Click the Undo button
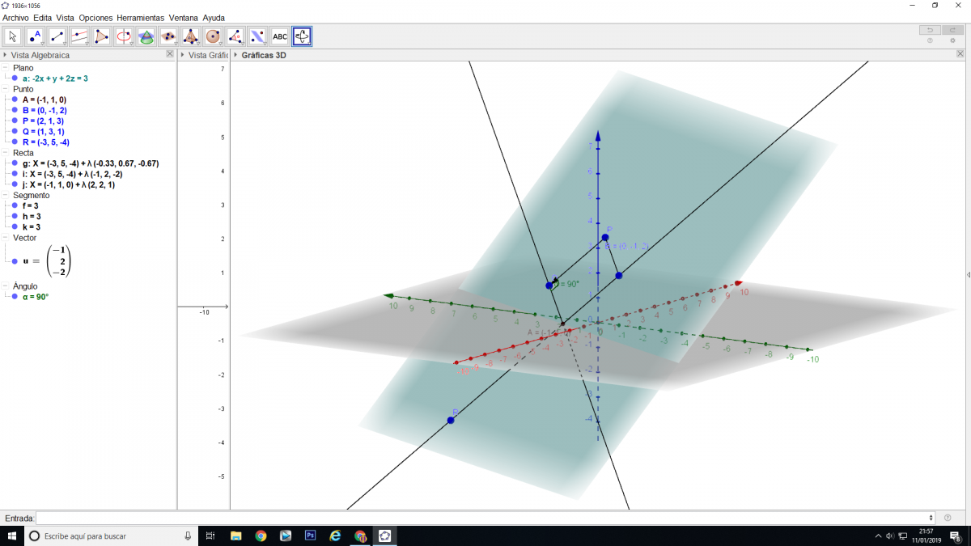Screen dimensions: 971x546 930,30
